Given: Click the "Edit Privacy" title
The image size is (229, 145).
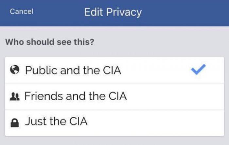Looking at the screenshot, I should click(113, 12).
